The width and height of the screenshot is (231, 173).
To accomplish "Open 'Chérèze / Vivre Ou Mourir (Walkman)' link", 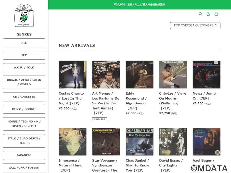I will point(173,101).
